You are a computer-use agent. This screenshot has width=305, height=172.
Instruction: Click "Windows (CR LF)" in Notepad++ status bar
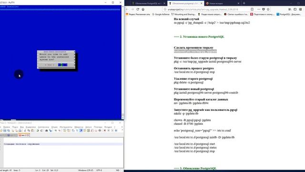point(86,170)
